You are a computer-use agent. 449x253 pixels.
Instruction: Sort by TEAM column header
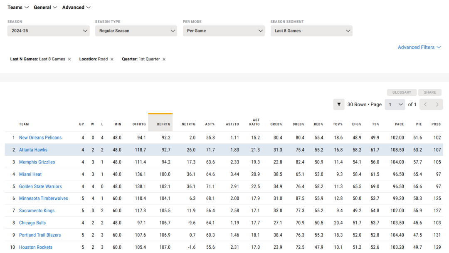24,124
